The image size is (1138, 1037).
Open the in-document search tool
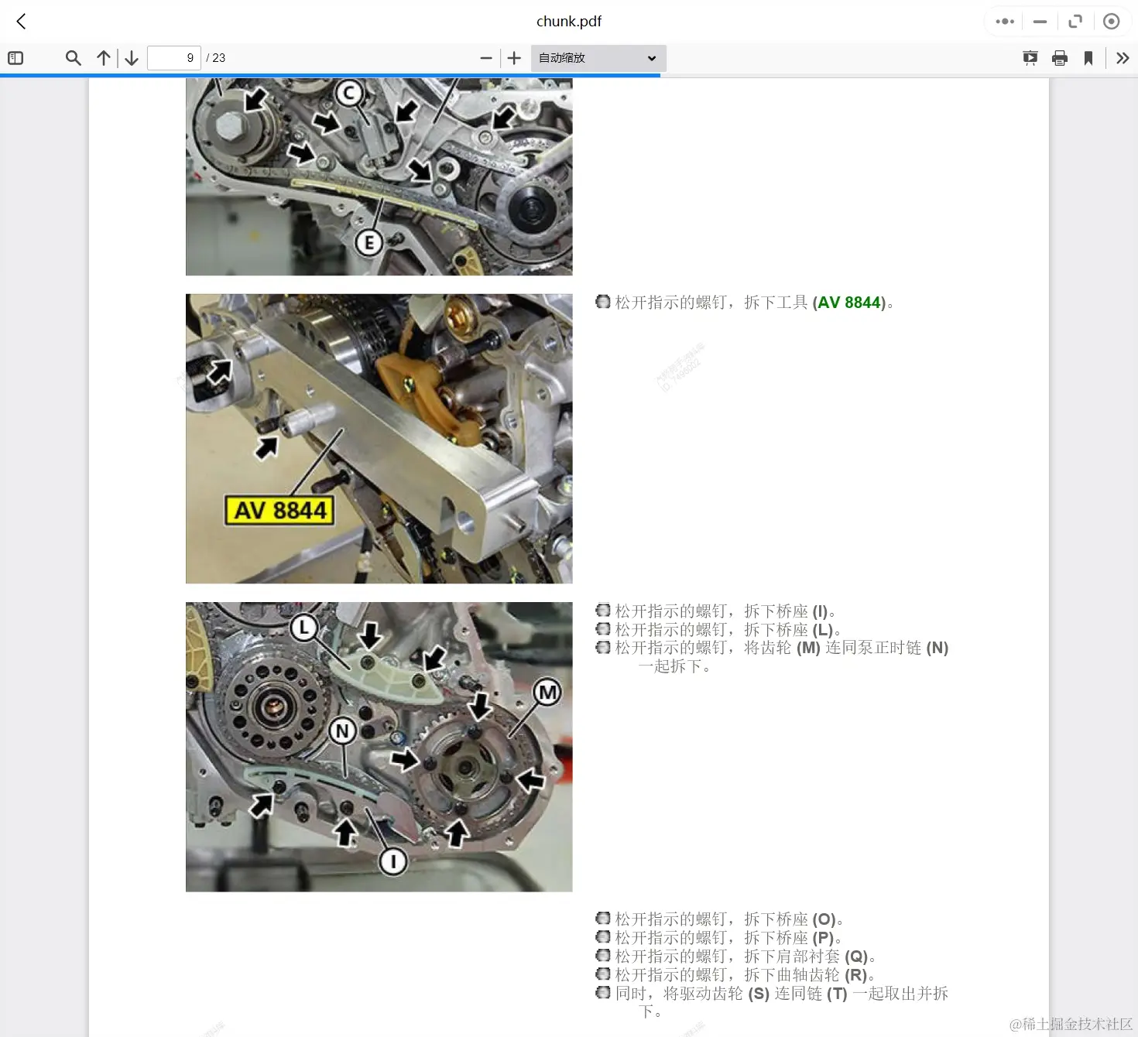pyautogui.click(x=73, y=57)
